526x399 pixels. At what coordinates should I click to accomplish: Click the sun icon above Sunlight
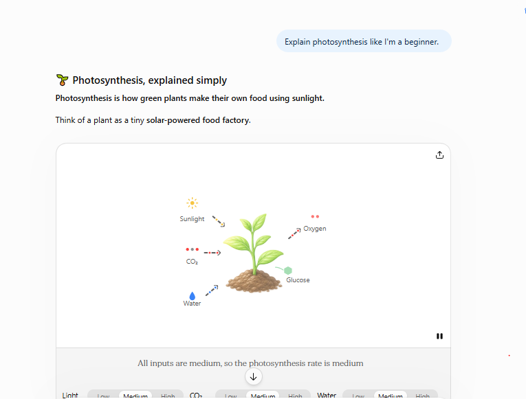click(x=193, y=203)
